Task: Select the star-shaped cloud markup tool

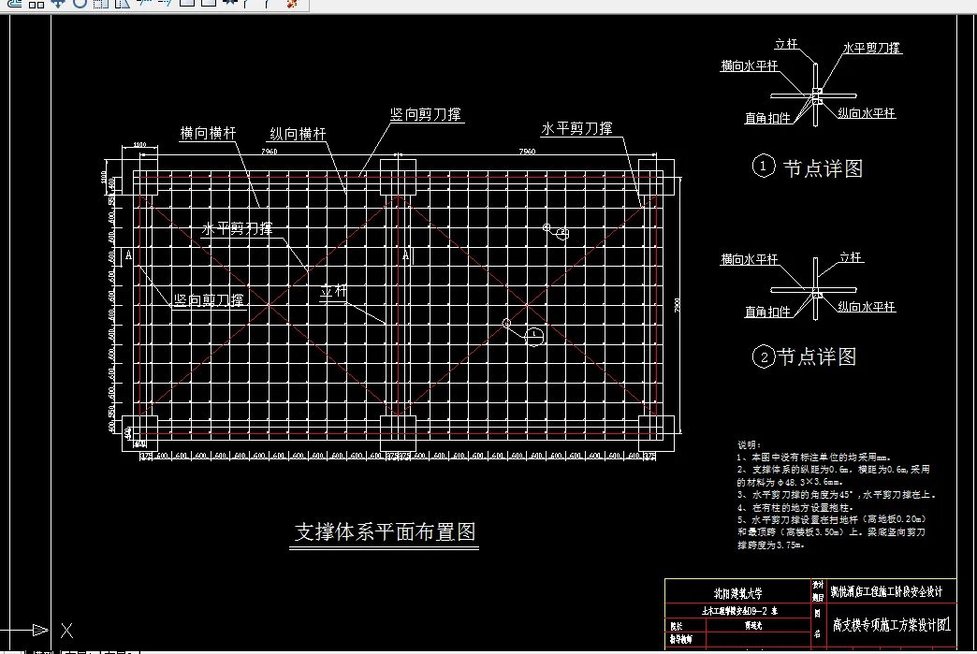Action: [x=231, y=6]
